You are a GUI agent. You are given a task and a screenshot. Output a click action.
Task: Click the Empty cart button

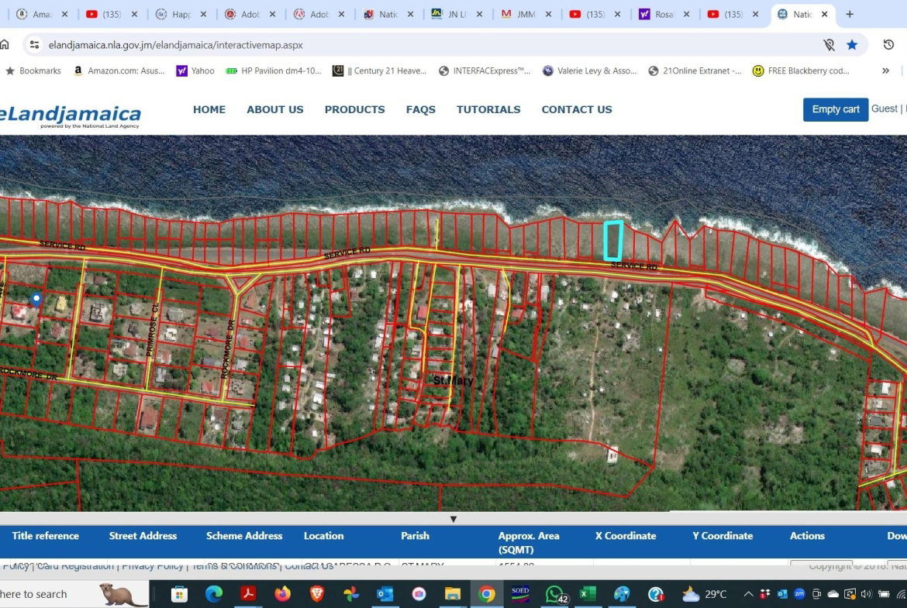835,108
